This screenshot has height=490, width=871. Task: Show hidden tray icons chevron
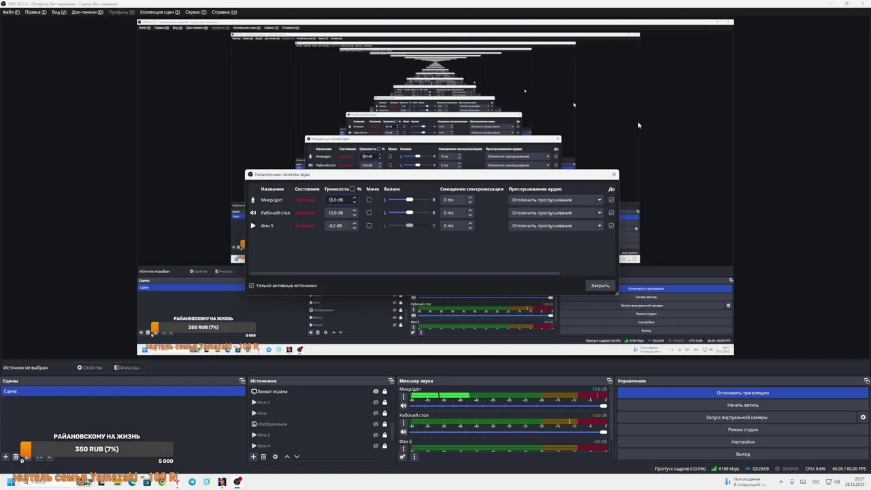click(x=780, y=482)
